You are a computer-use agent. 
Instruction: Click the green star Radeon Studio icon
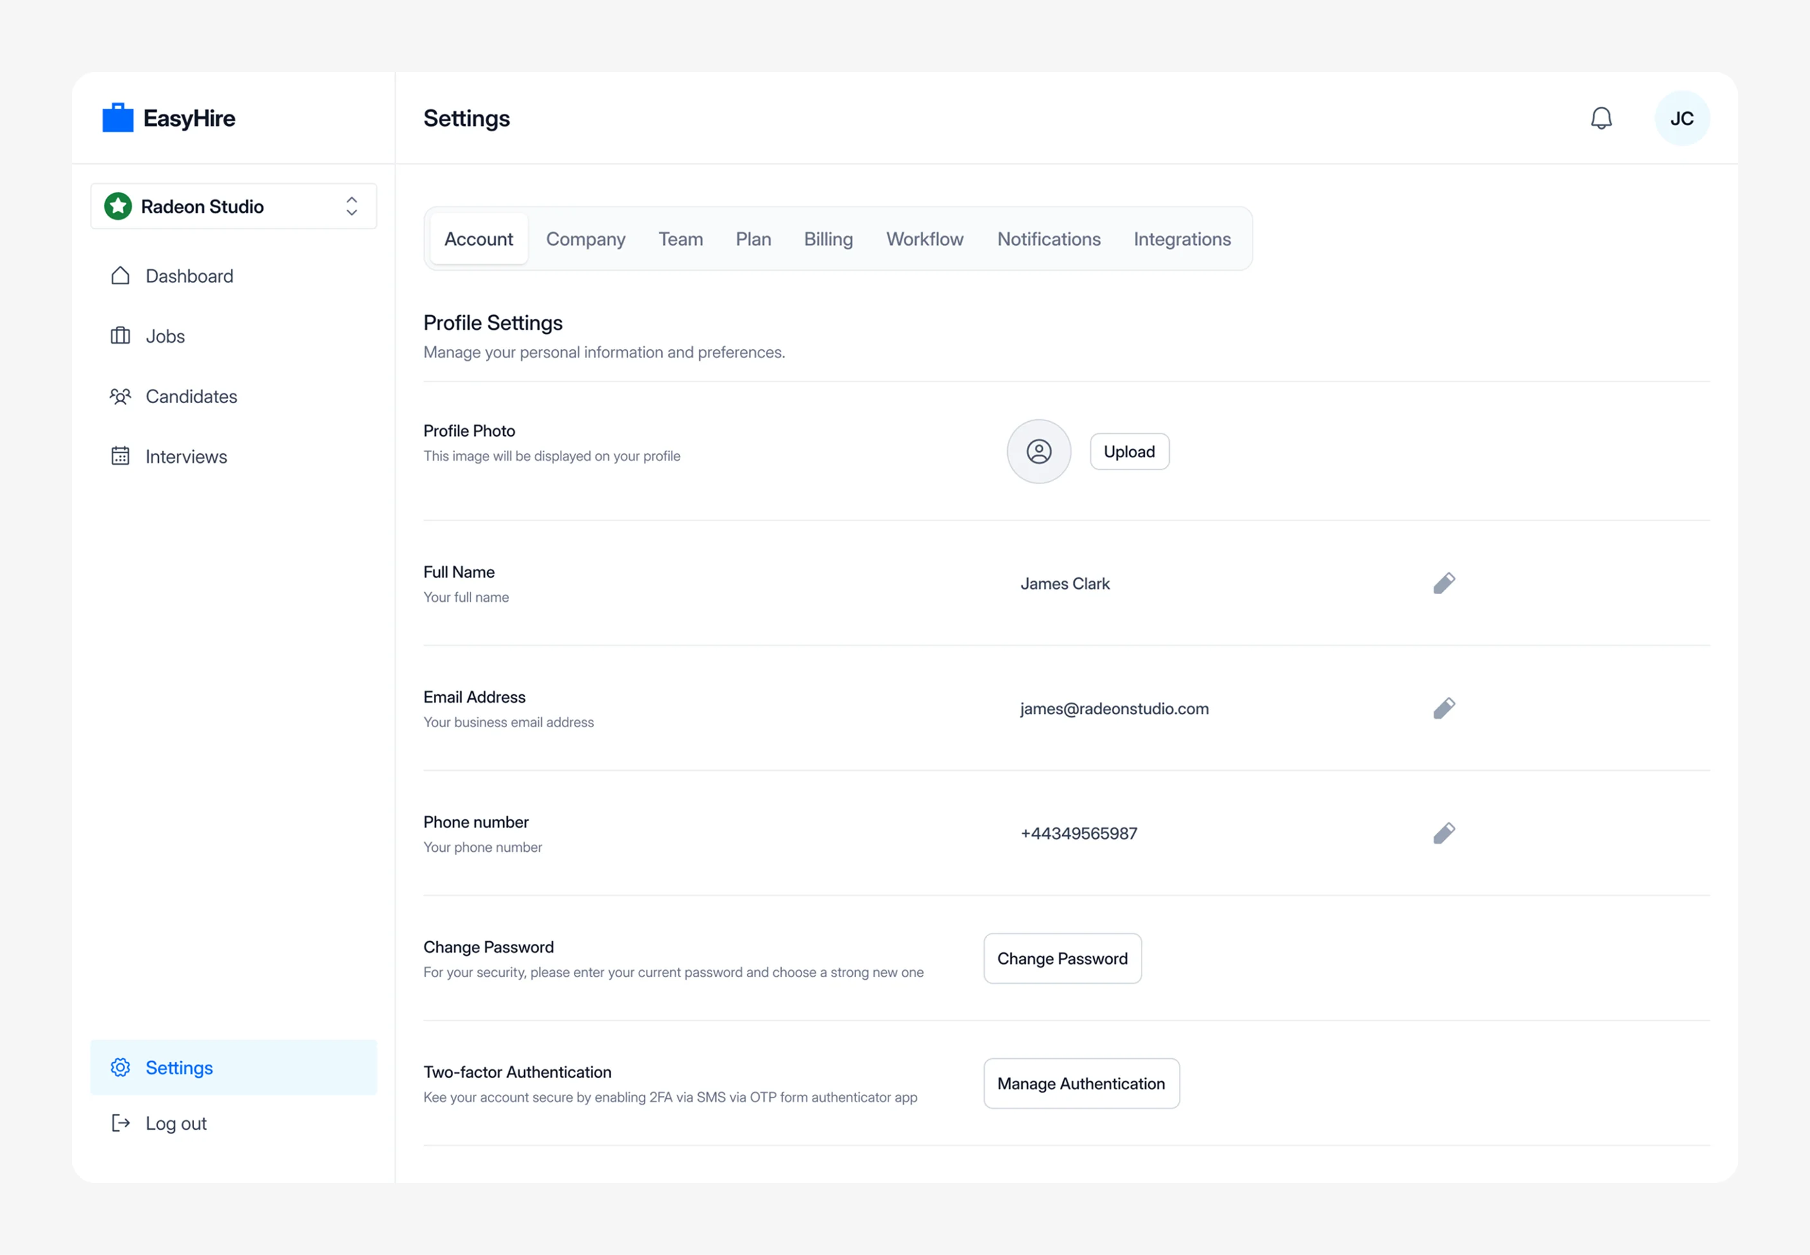(x=118, y=206)
